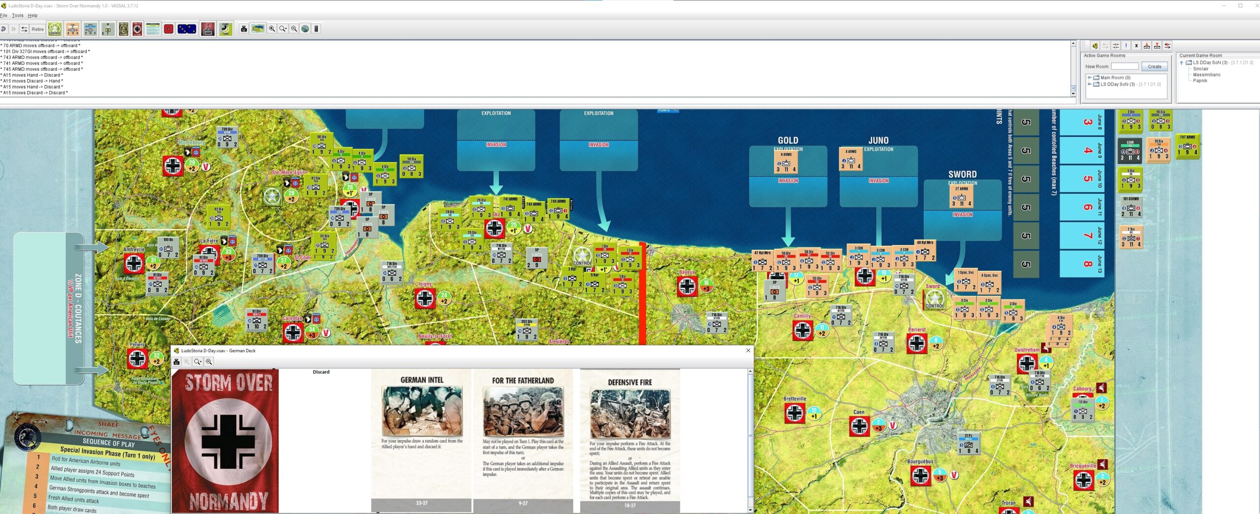Image resolution: width=1260 pixels, height=514 pixels.
Task: Select the 8 ARMD unit in Gold exploitation box
Action: (787, 162)
